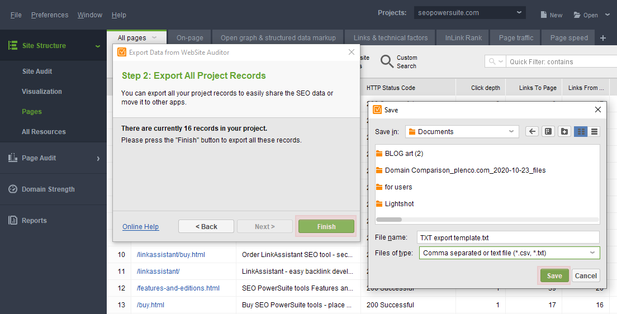This screenshot has height=314, width=617.
Task: Click the row 13 title cell text
Action: point(297,305)
